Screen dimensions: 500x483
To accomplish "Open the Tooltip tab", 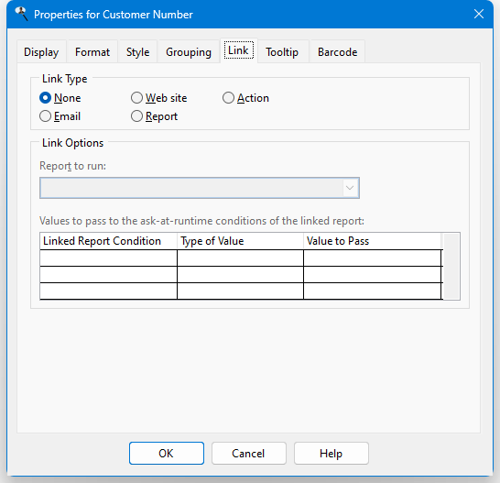I will click(x=282, y=51).
